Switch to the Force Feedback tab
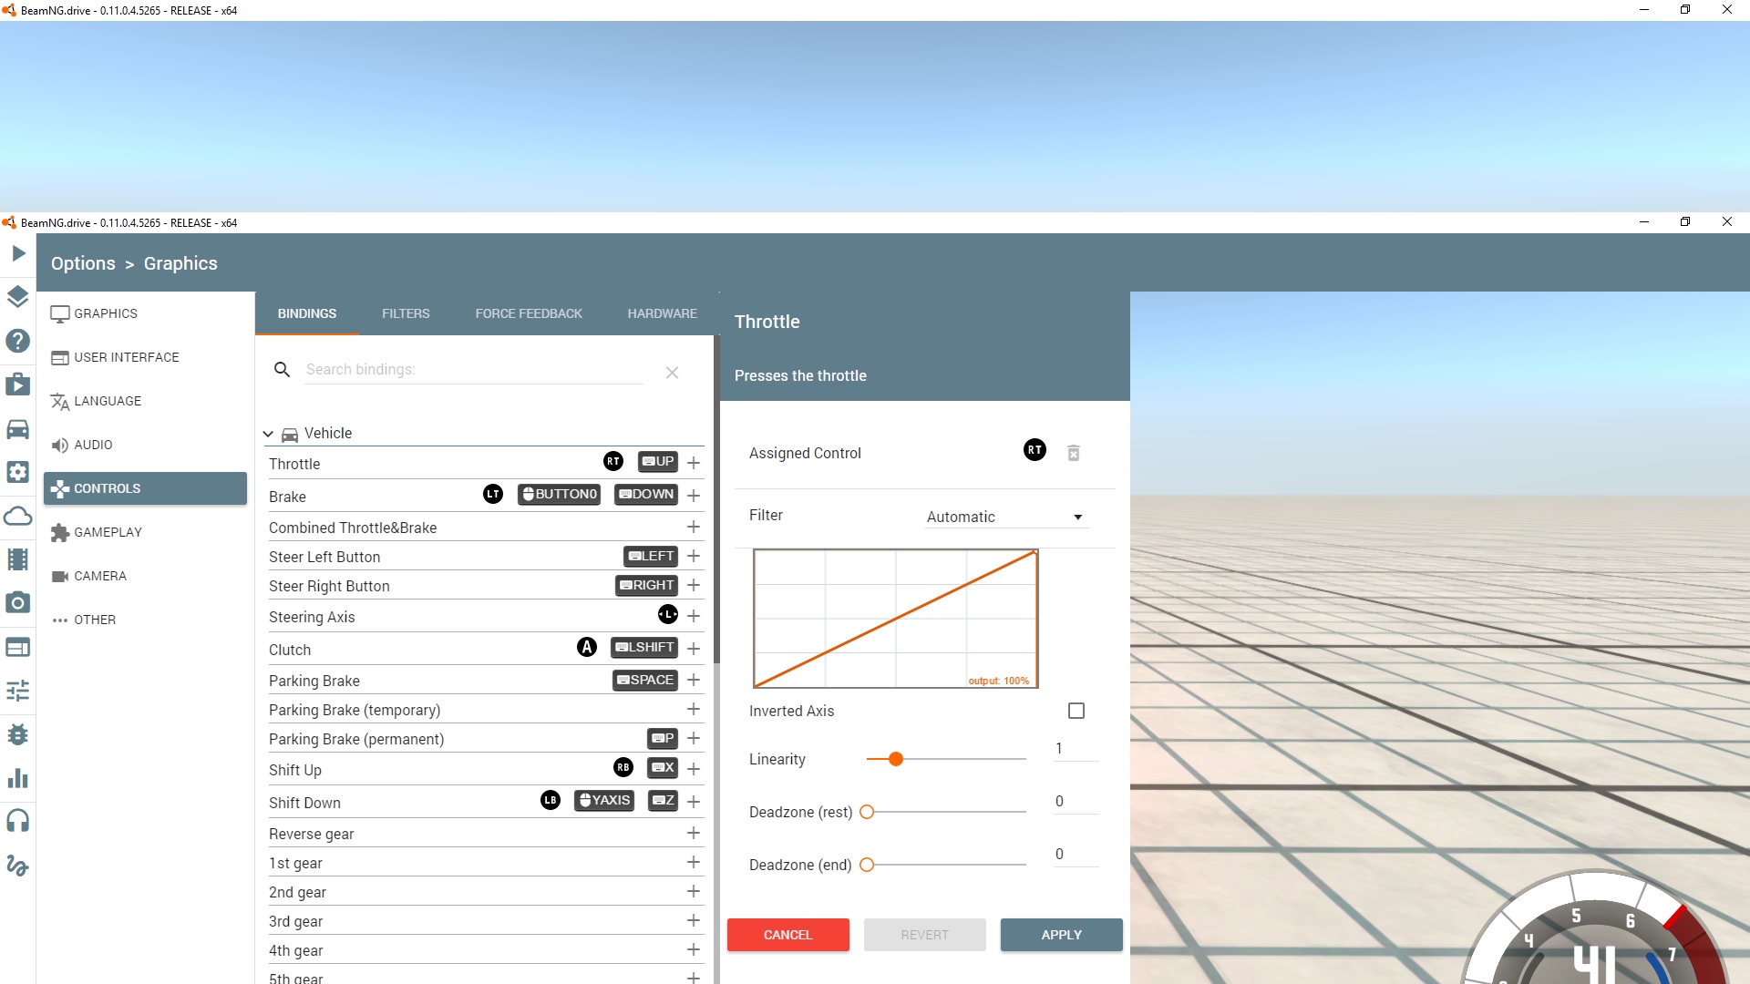The height and width of the screenshot is (984, 1750). (x=529, y=313)
